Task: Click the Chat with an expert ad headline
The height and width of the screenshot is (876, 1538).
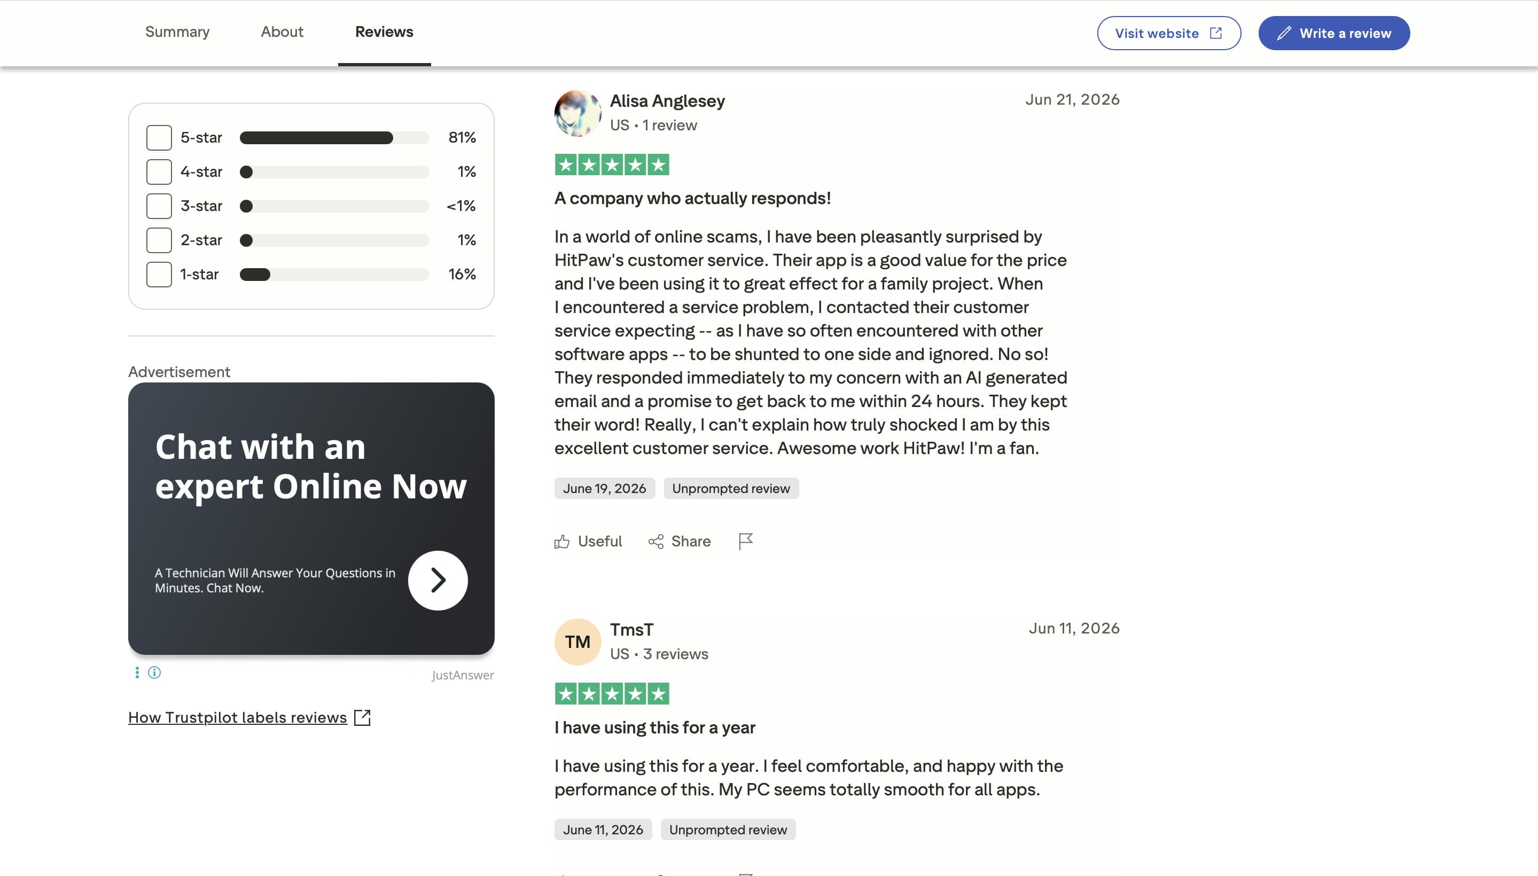Action: pyautogui.click(x=311, y=466)
